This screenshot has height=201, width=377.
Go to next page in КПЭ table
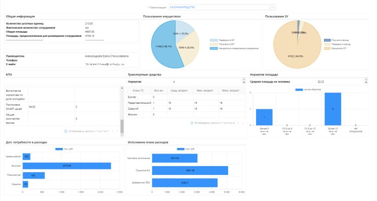[x=117, y=131]
